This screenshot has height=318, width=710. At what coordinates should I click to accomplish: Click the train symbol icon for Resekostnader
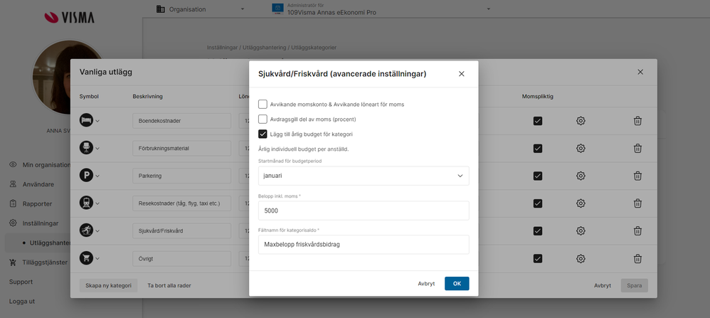86,203
